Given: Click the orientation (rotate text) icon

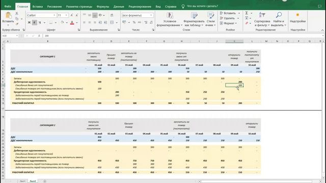Looking at the screenshot, I should pyautogui.click(x=100, y=15).
